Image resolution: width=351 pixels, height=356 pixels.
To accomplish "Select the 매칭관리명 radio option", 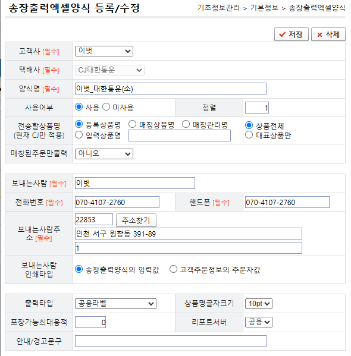I will coord(186,124).
